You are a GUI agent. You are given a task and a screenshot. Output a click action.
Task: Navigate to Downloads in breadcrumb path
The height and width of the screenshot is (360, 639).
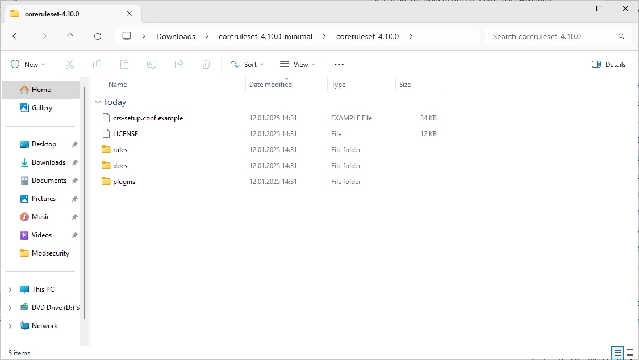coord(176,36)
